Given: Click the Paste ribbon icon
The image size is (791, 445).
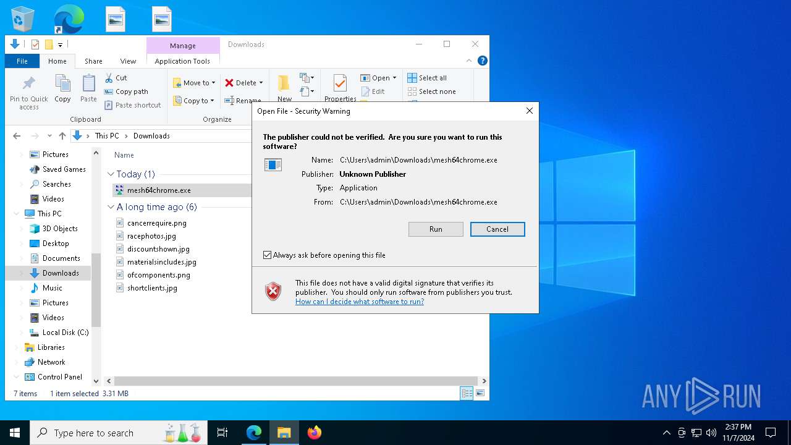Looking at the screenshot, I should click(88, 88).
